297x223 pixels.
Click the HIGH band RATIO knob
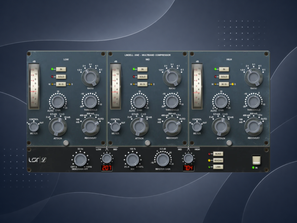[x=254, y=78]
